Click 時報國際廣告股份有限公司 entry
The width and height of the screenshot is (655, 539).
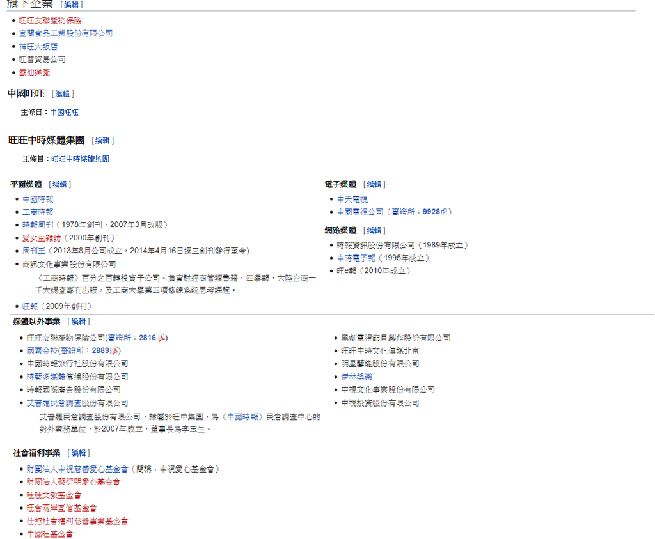point(74,390)
